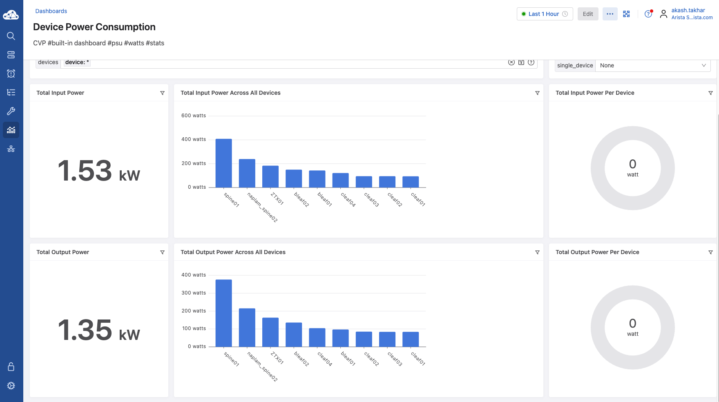This screenshot has height=402, width=719.
Task: Open the Last 1 Hour time range selector
Action: [x=545, y=14]
